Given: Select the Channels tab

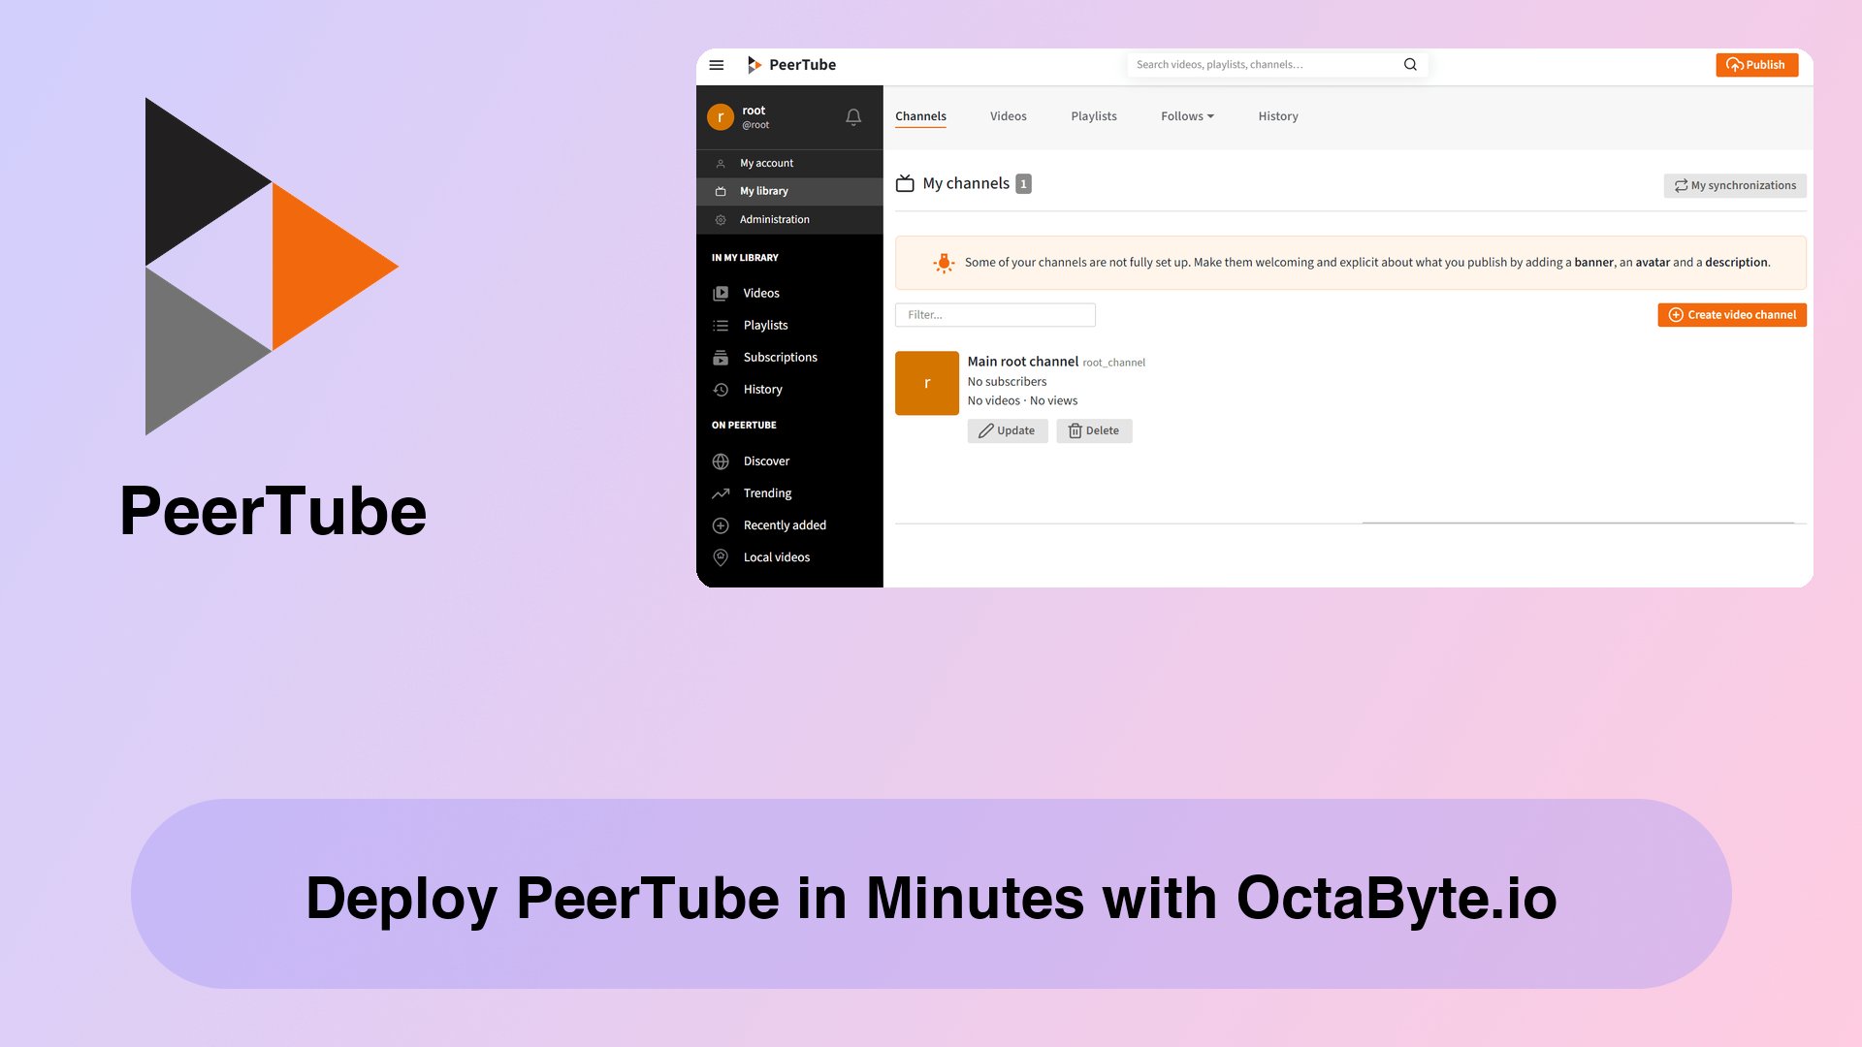Looking at the screenshot, I should coord(920,115).
